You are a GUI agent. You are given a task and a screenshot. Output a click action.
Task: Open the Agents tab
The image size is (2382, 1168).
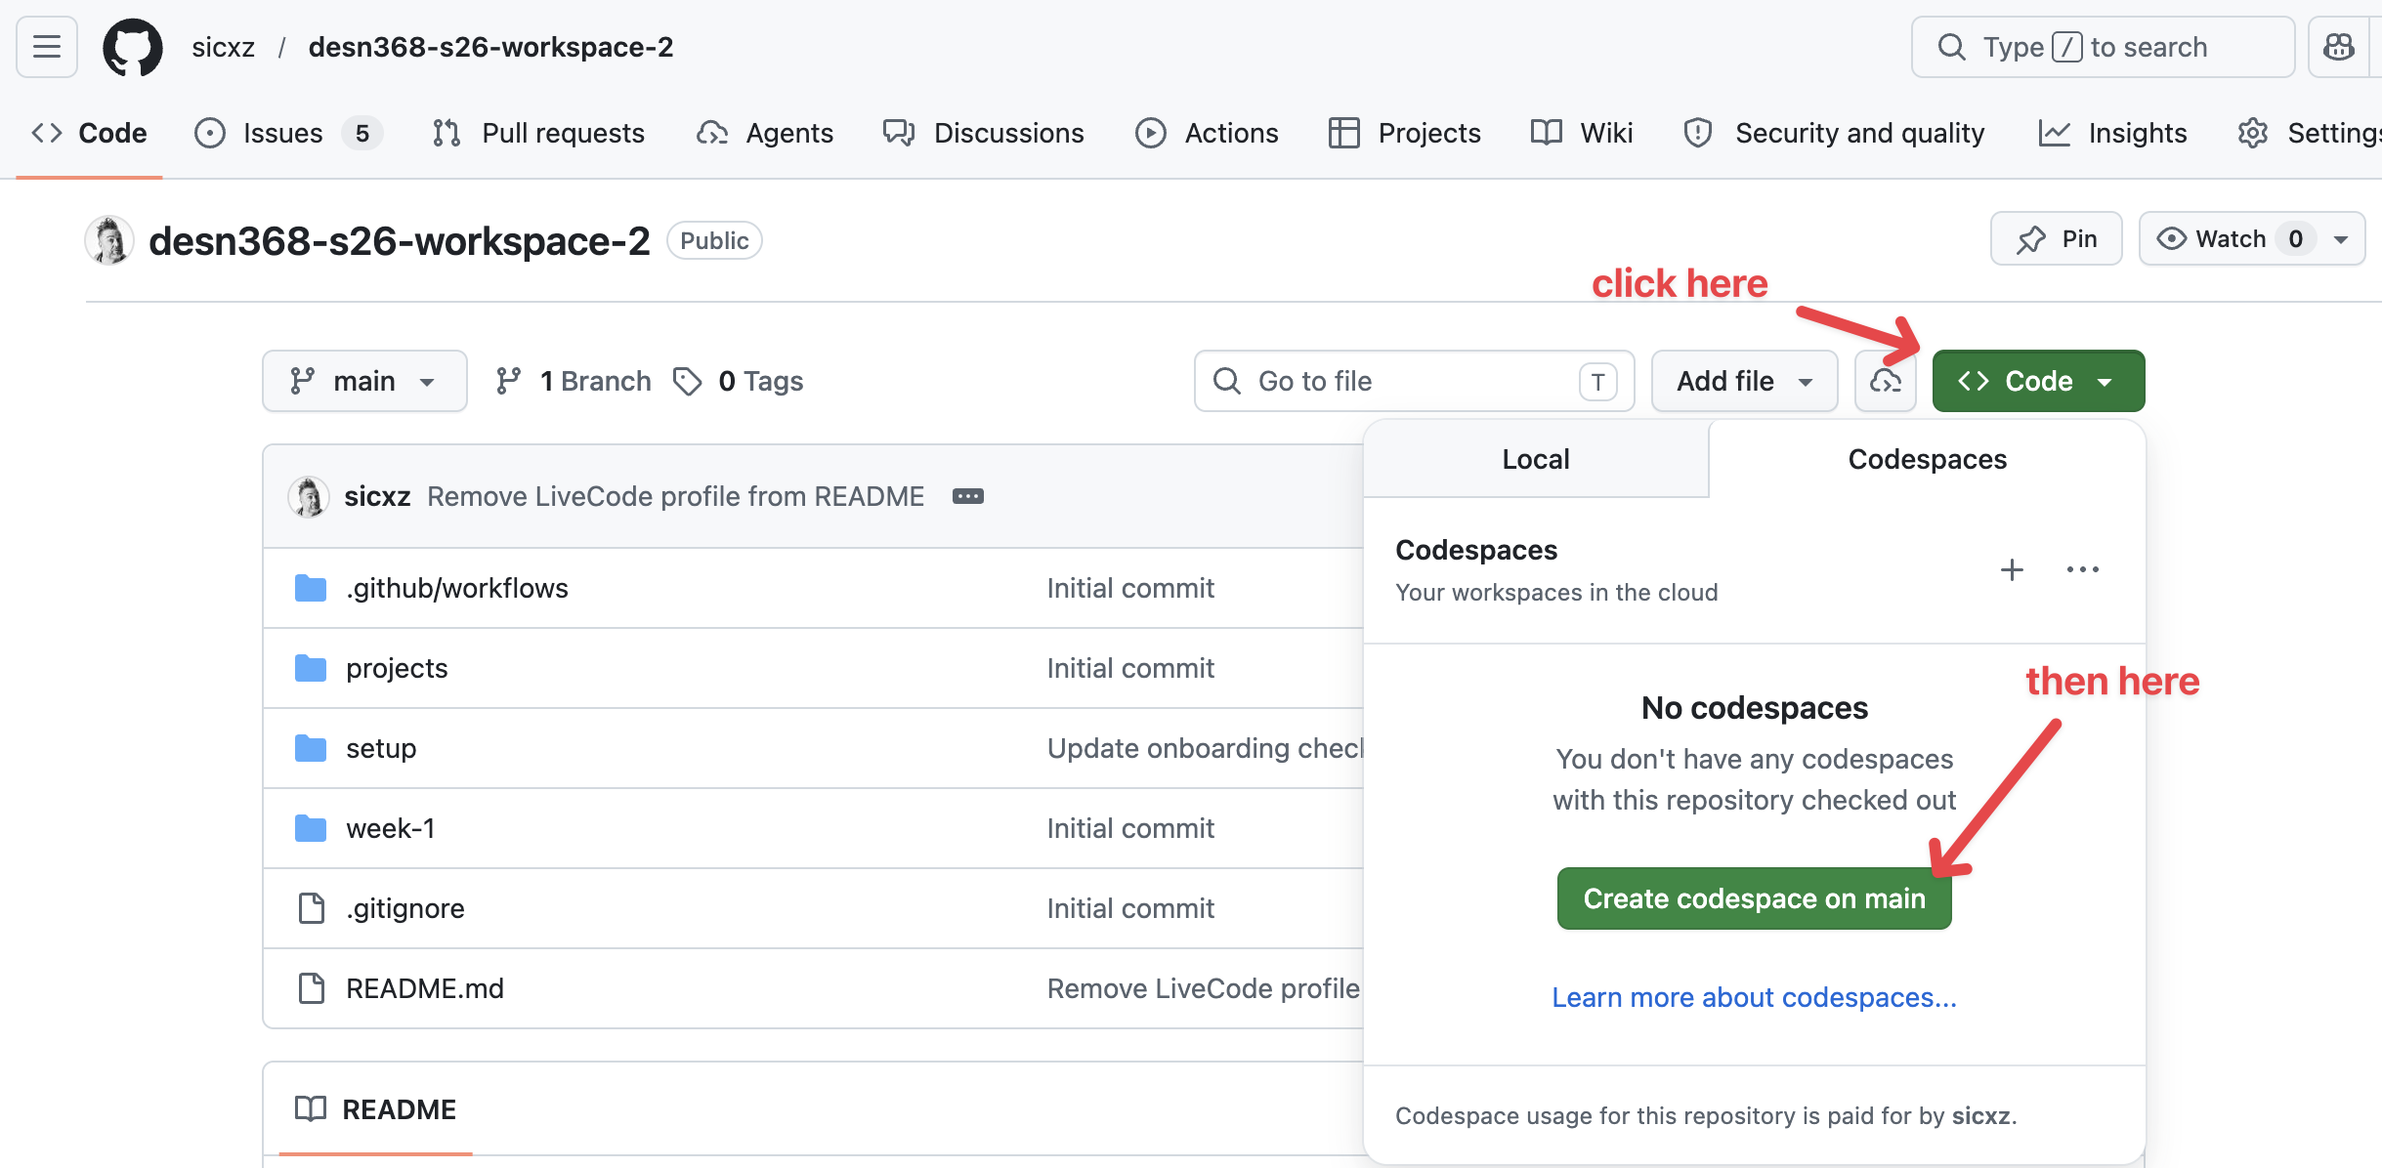(x=765, y=133)
